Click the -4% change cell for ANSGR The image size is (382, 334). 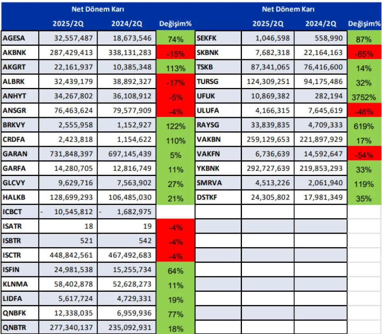pos(175,110)
